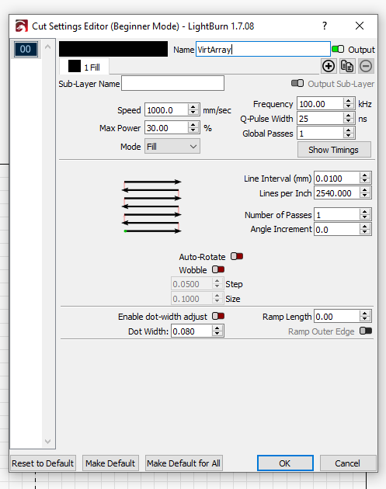Image resolution: width=386 pixels, height=489 pixels.
Task: Confirm settings with OK button
Action: pos(285,463)
